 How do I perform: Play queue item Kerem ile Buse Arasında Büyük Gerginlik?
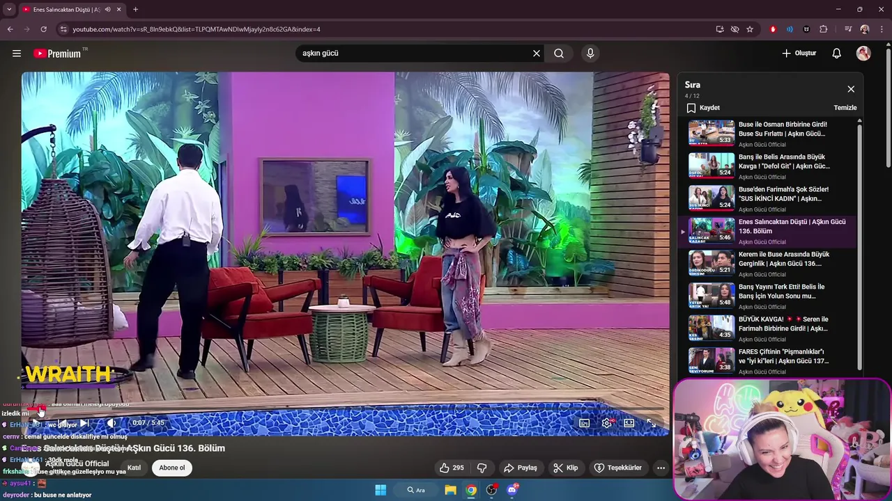pos(772,264)
